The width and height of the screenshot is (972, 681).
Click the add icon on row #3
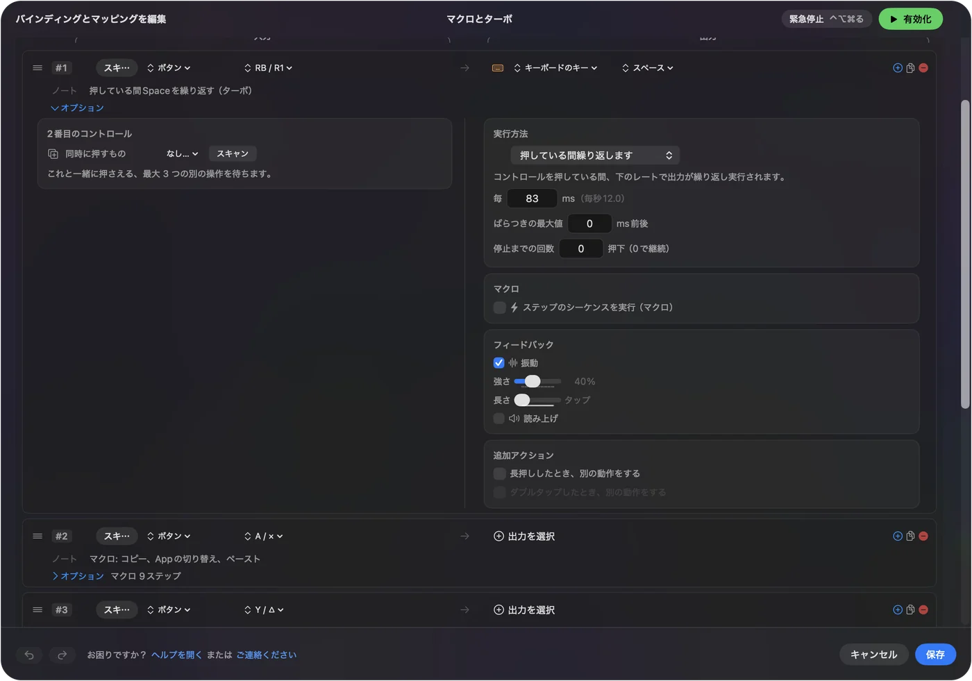[898, 609]
